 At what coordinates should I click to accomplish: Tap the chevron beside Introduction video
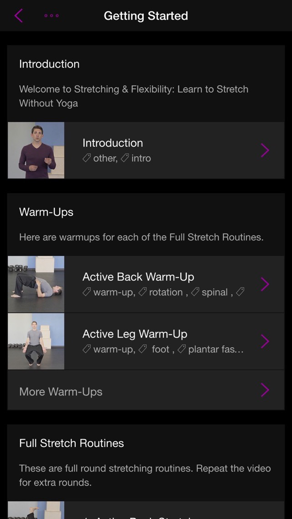[x=265, y=150]
